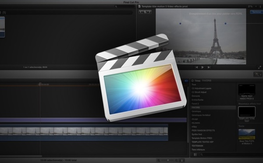Go to previous text layer arrow
The image size is (263, 163).
(141, 12)
